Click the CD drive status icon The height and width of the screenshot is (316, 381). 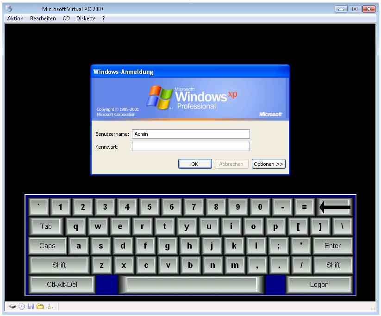(22, 307)
